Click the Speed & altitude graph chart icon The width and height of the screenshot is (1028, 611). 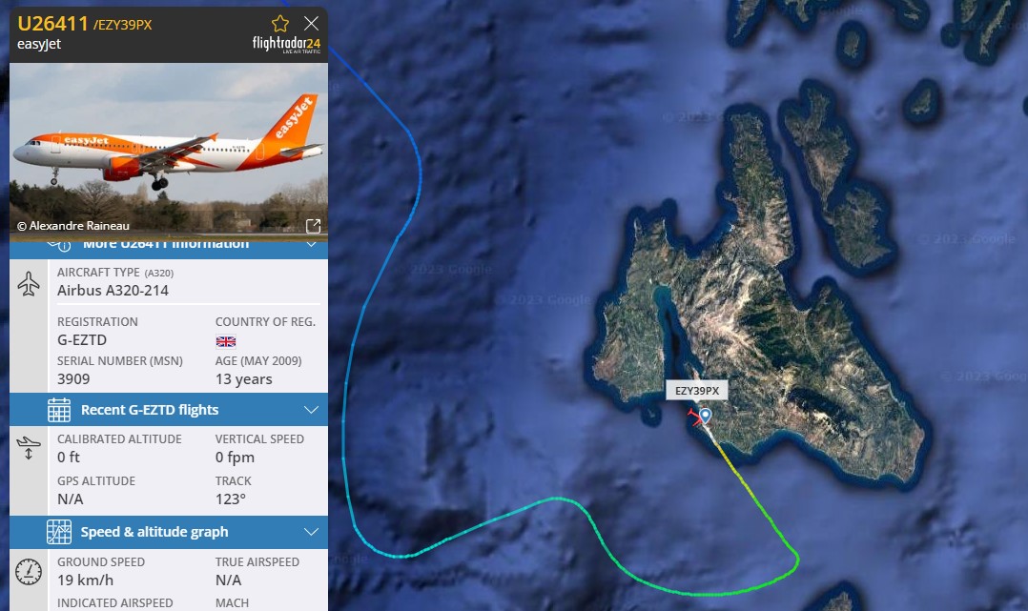pos(59,532)
